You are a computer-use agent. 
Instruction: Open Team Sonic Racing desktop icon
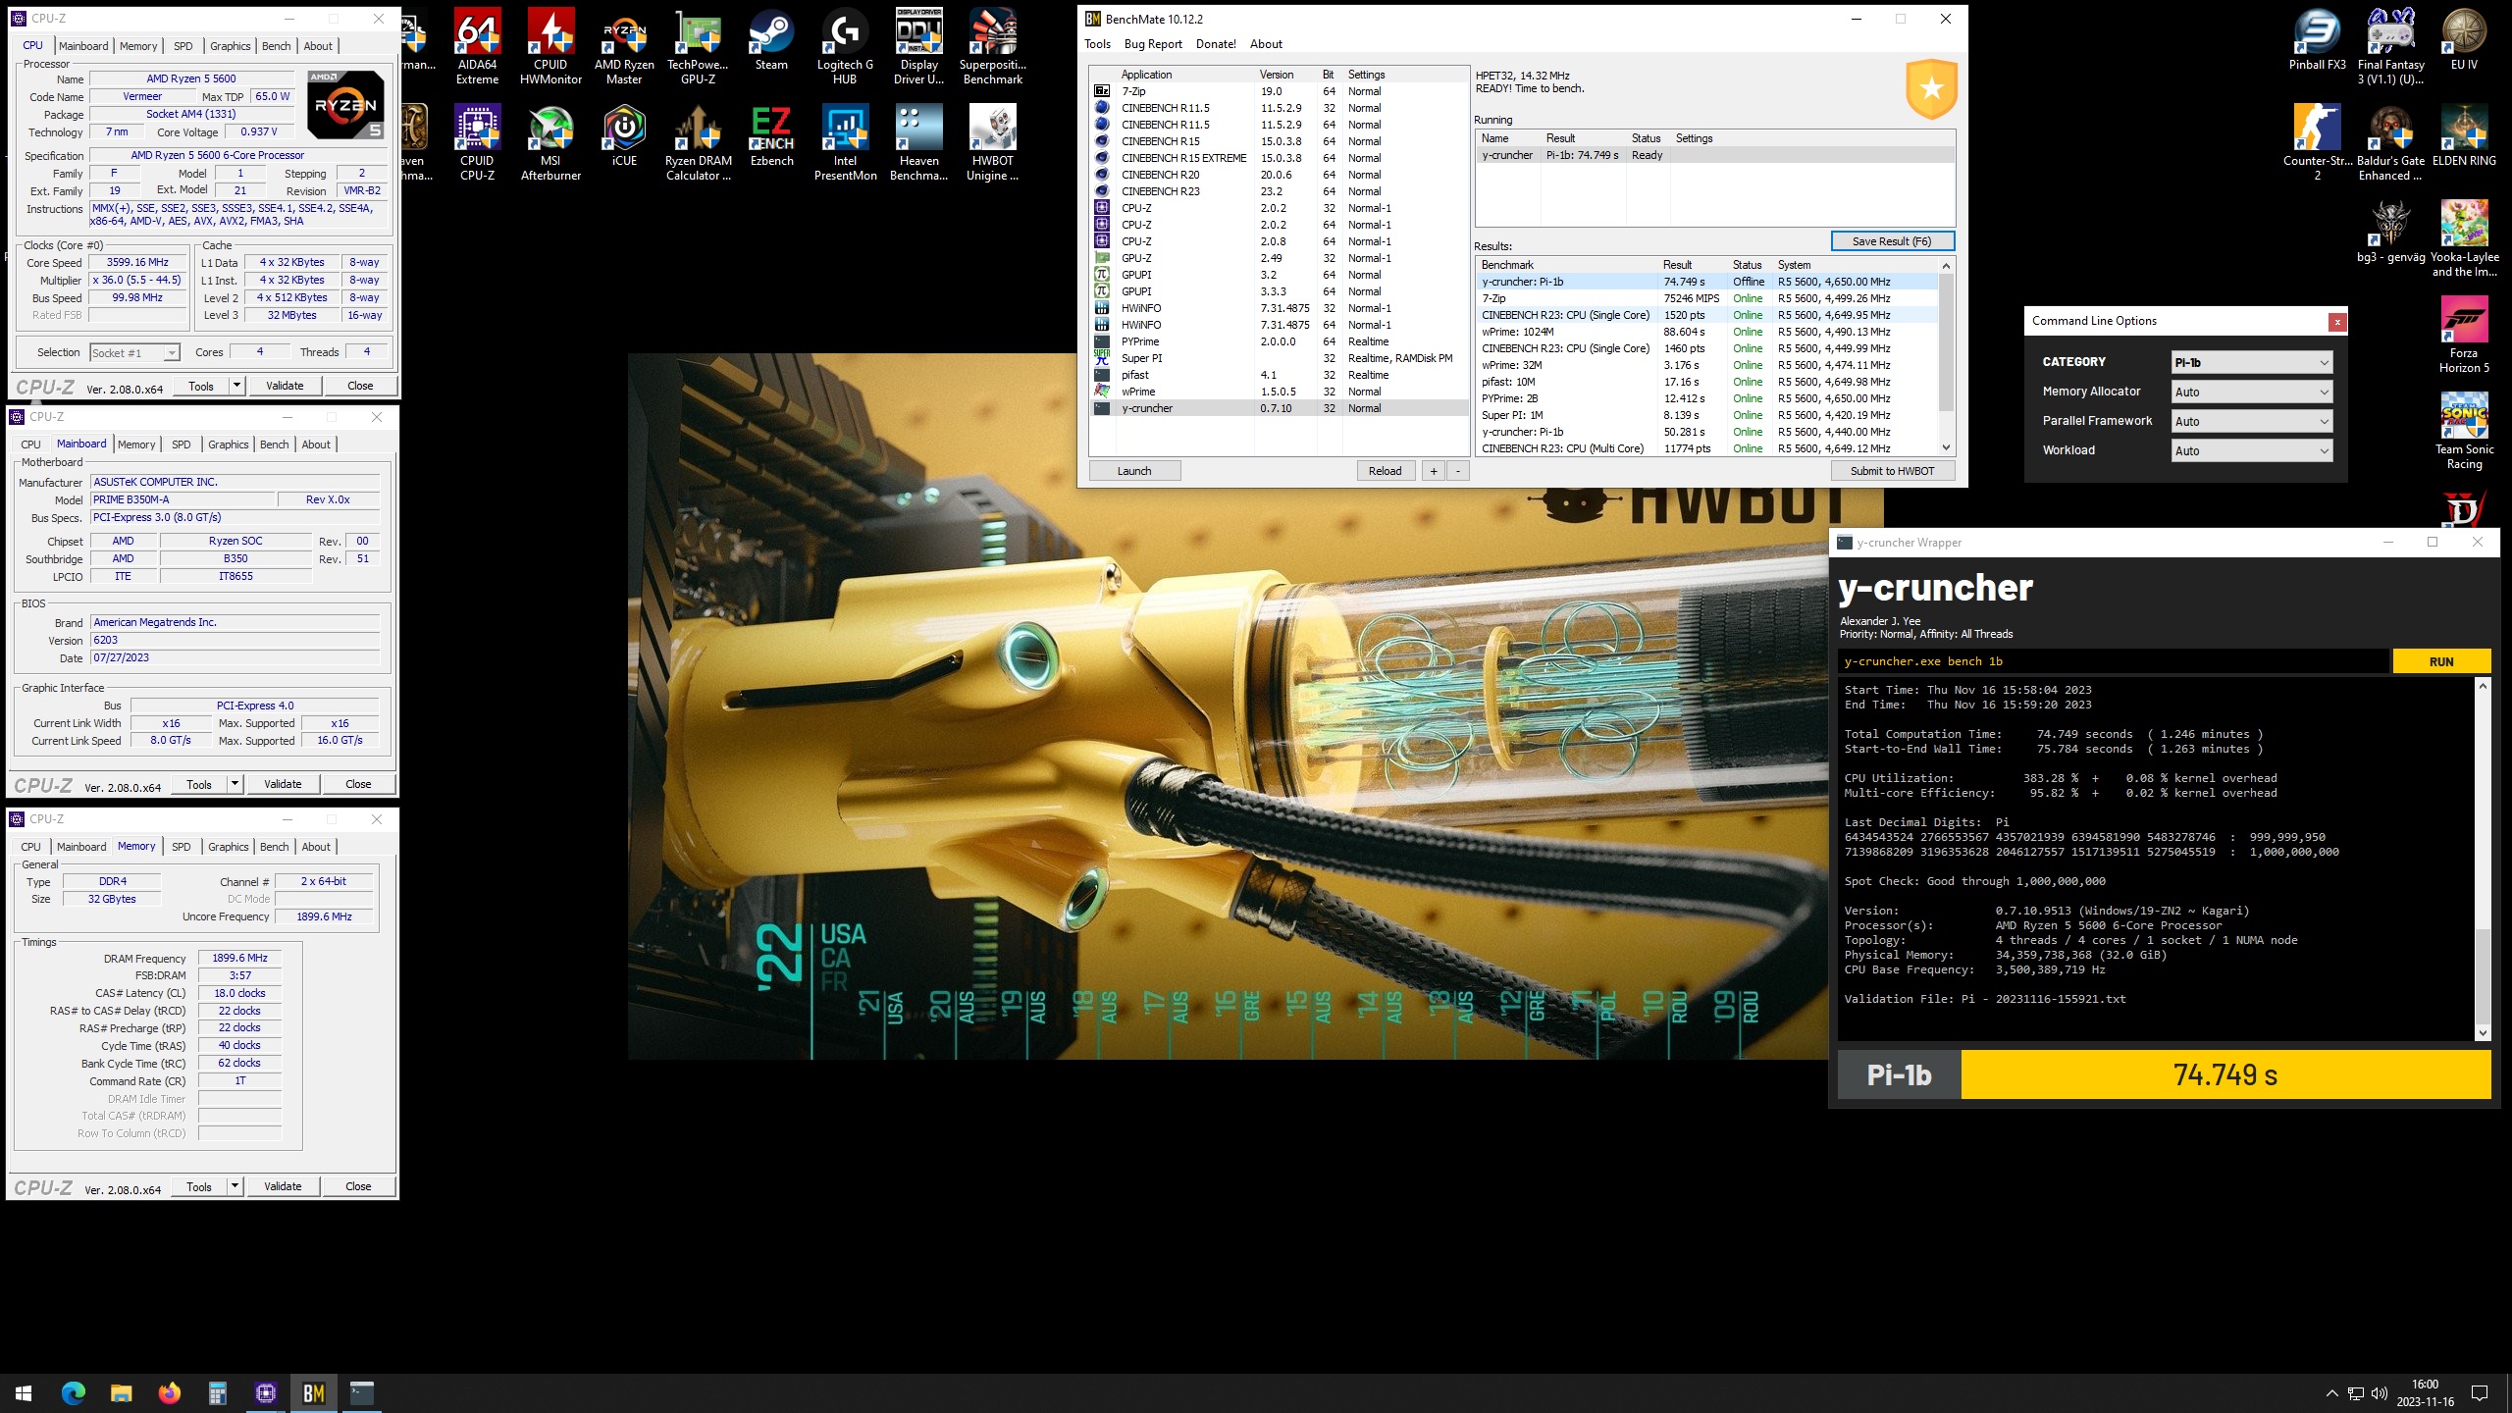(x=2464, y=431)
